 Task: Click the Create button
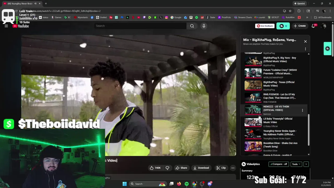click(x=300, y=26)
